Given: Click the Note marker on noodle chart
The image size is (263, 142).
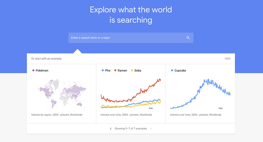Looking at the screenshot, I should click(x=151, y=108).
